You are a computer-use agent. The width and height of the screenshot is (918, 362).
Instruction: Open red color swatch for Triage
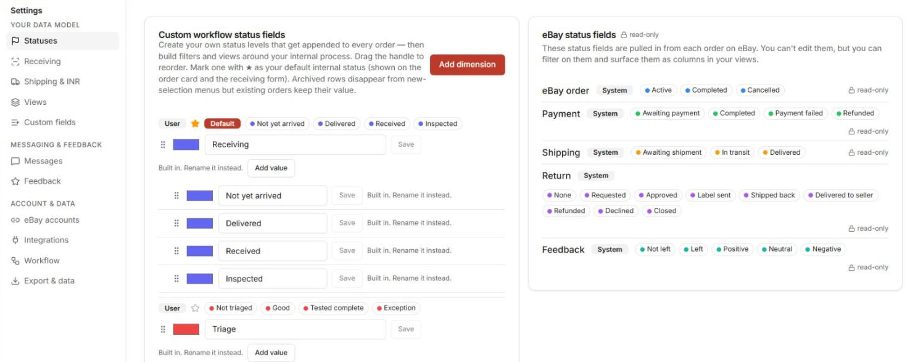[x=186, y=329]
